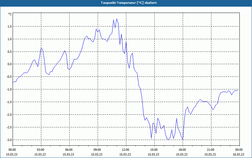The image size is (252, 158).
Task: Select the 16.03.23 date label
Action: tap(238, 154)
